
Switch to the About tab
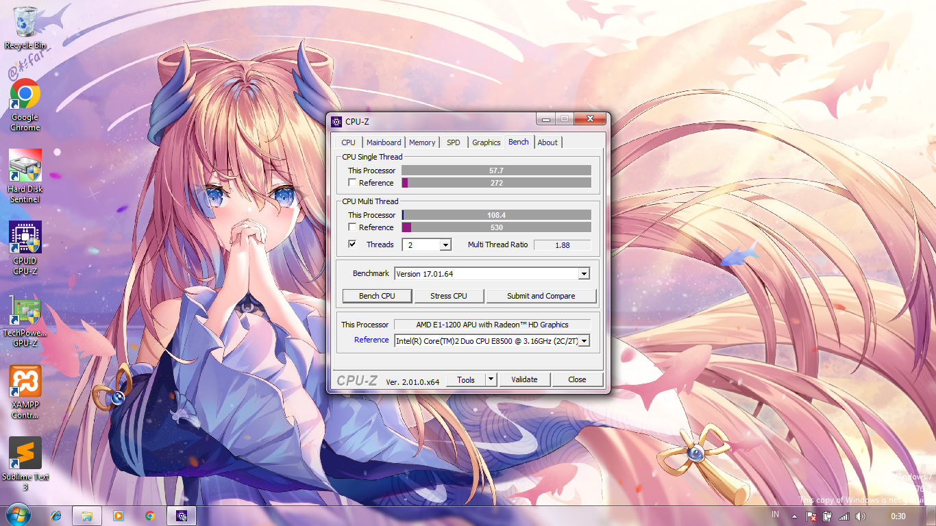[547, 142]
